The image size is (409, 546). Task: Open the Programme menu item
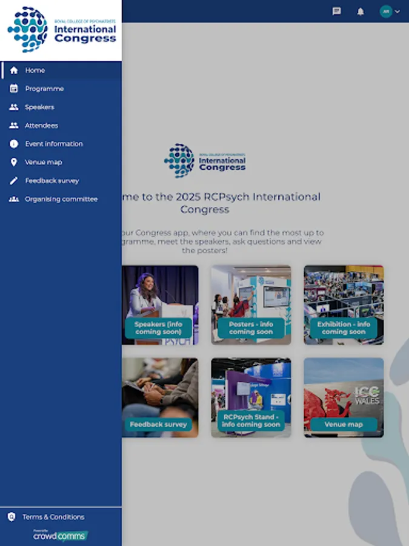[61, 89]
